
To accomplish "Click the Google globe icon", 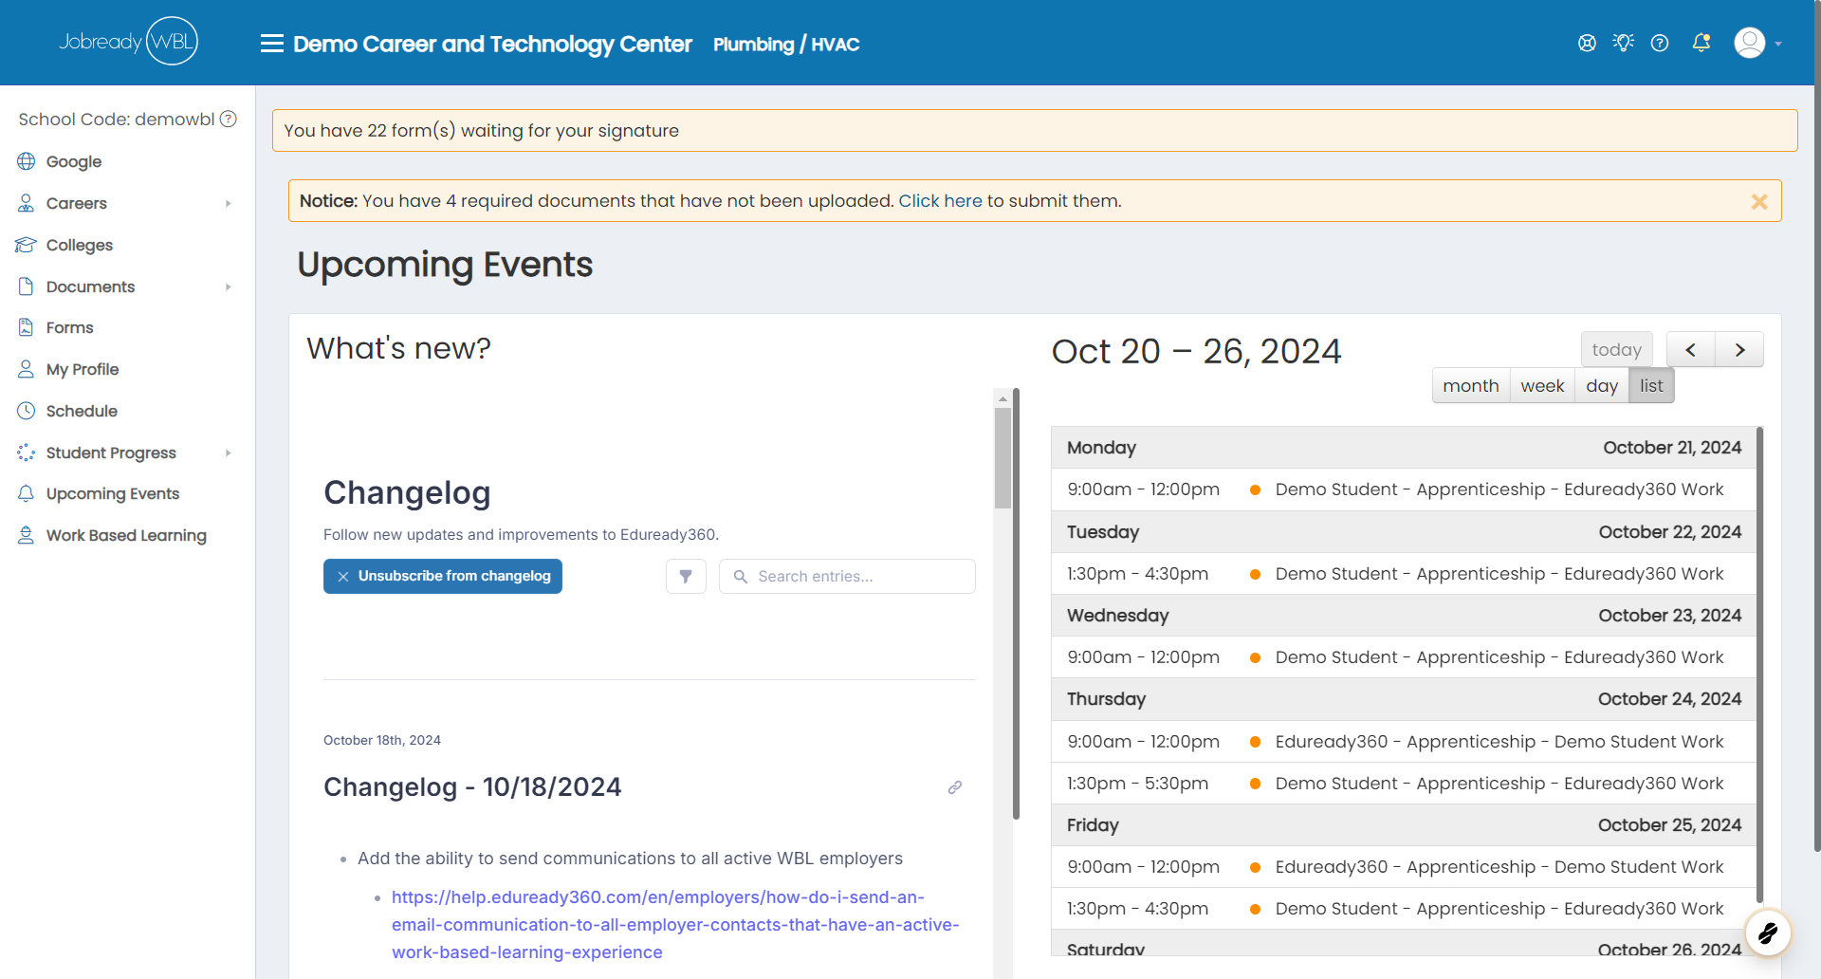I will (27, 161).
